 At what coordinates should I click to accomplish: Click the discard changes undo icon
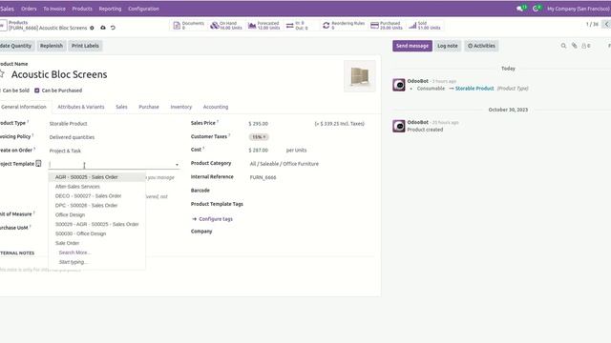tap(113, 28)
